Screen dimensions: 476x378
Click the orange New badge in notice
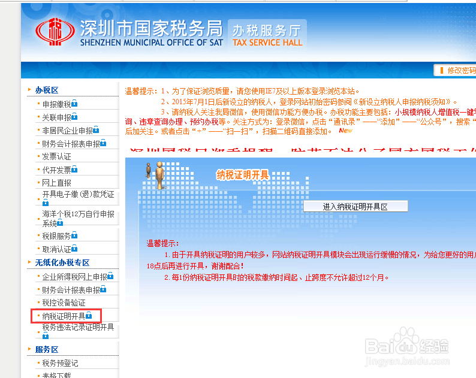pos(345,131)
